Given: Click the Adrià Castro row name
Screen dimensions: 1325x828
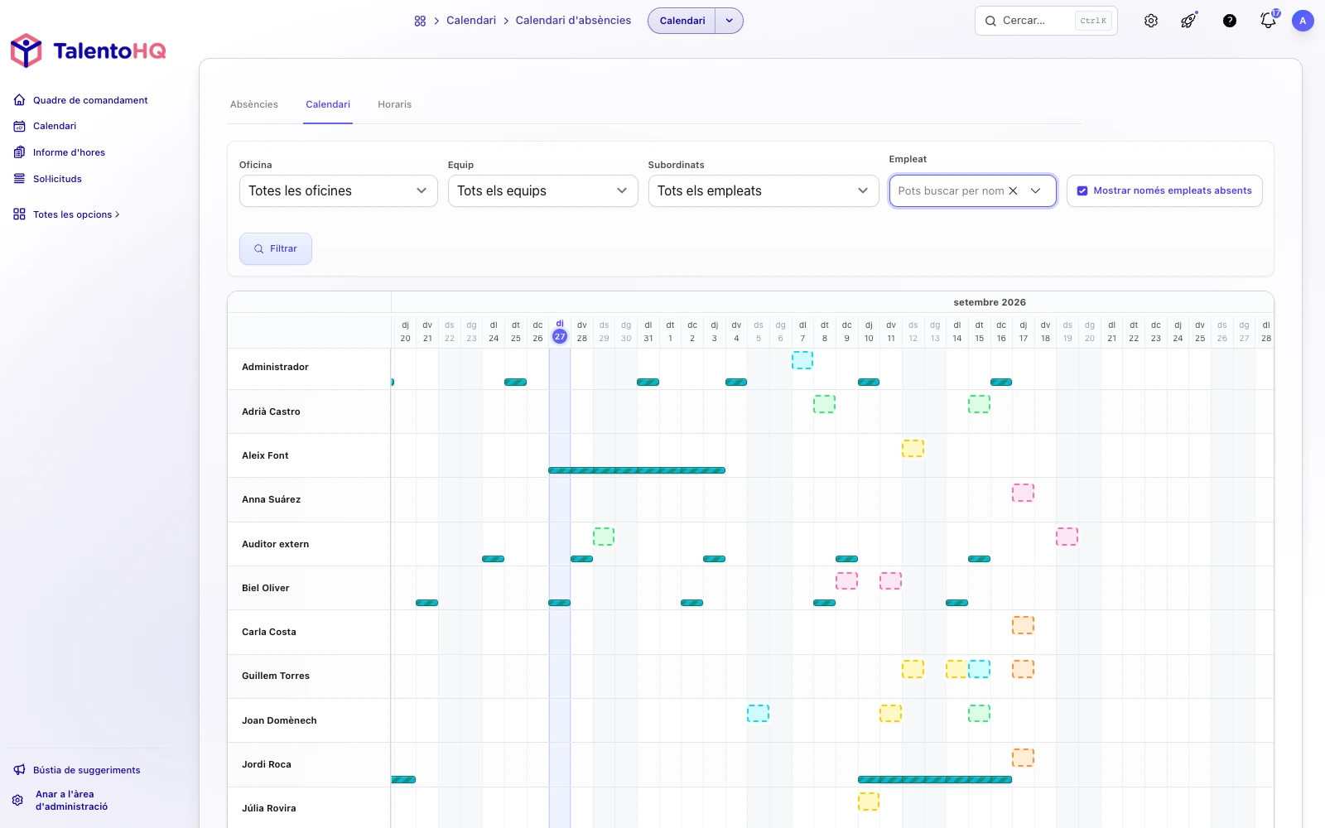Looking at the screenshot, I should [x=271, y=412].
